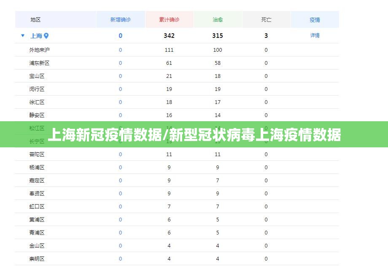Select the 宝山区 row

pyautogui.click(x=37, y=76)
